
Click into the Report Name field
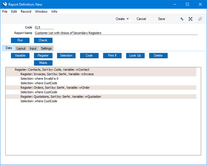point(116,33)
